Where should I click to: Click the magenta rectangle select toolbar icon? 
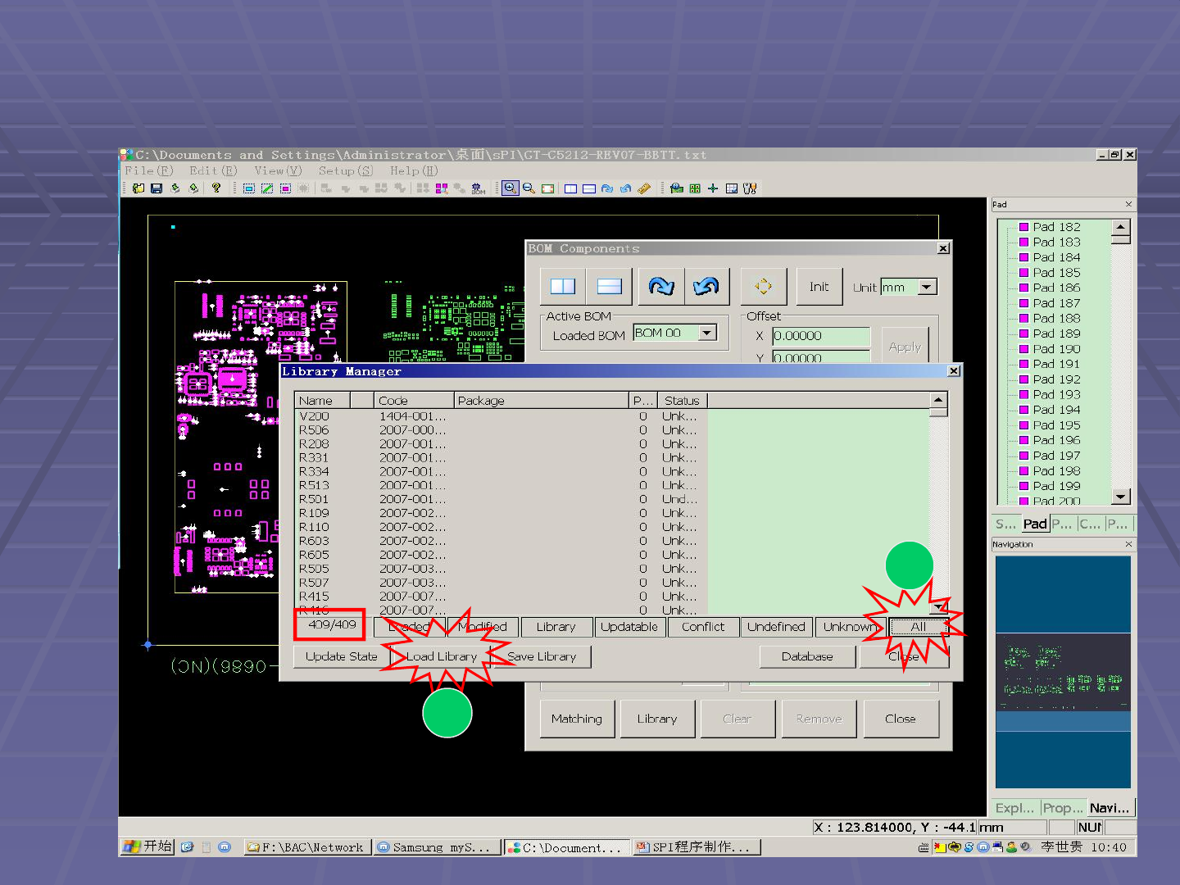285,188
